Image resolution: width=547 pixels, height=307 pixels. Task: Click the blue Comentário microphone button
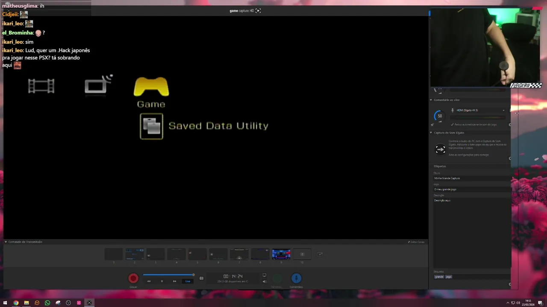click(296, 278)
